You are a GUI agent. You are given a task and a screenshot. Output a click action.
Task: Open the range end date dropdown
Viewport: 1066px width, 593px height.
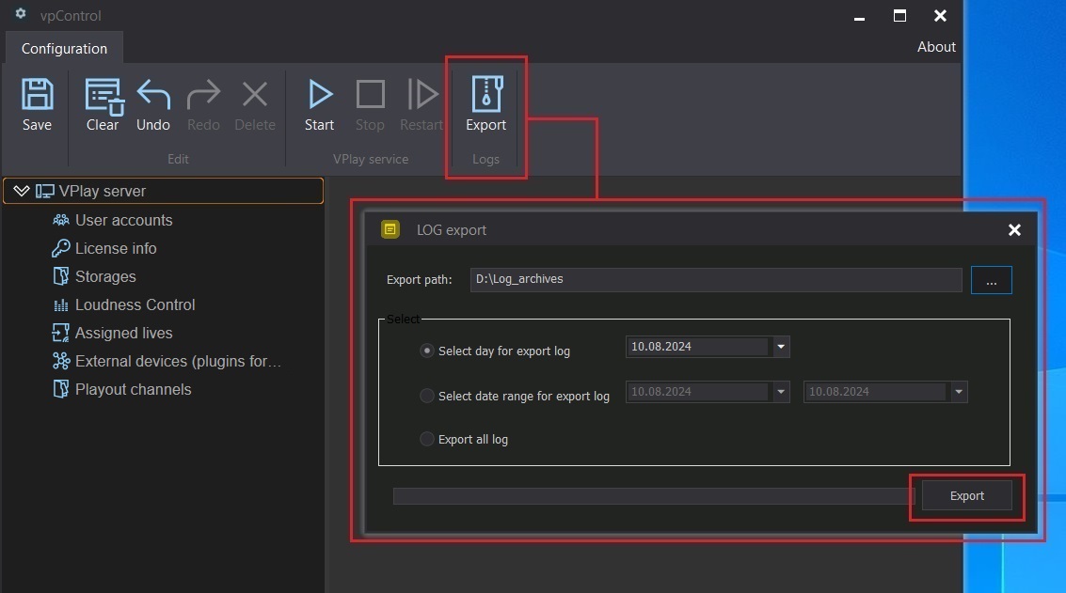point(959,391)
